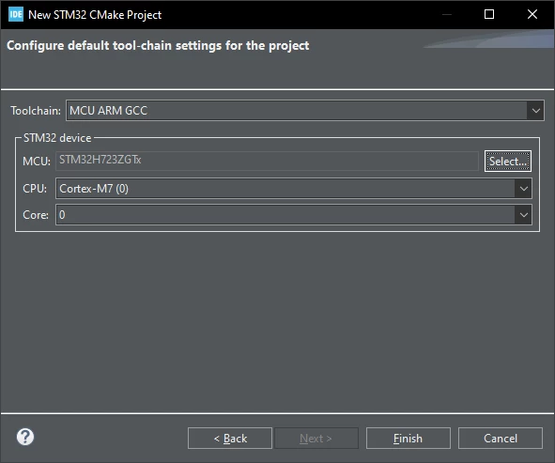Minimize the project wizard window

coord(447,14)
